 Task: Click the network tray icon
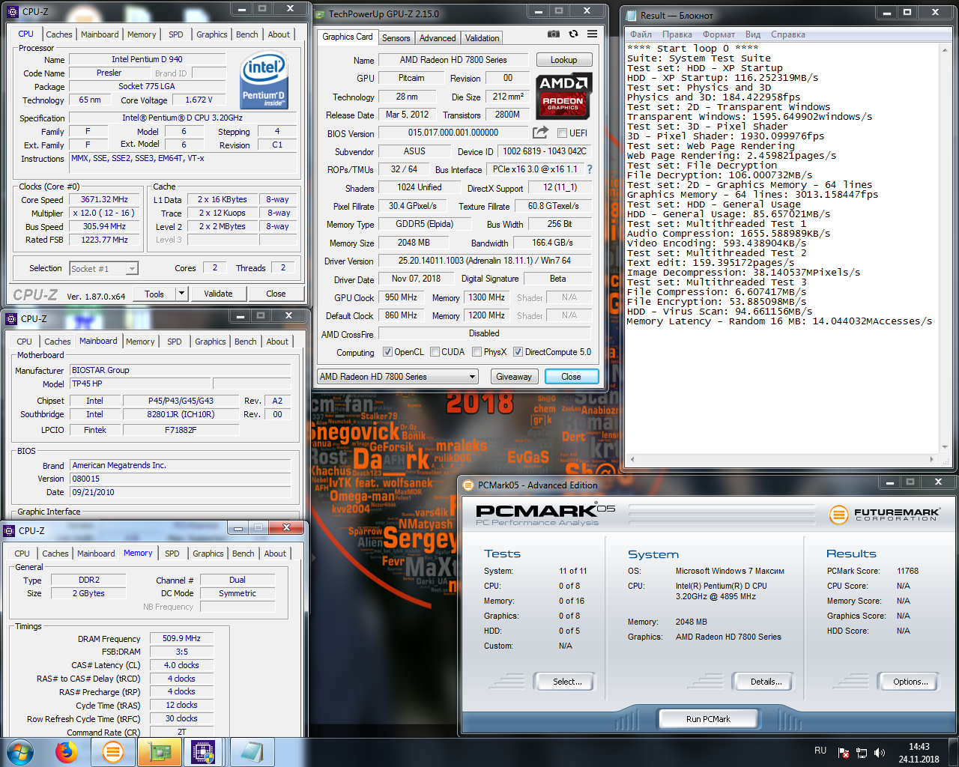(x=862, y=753)
